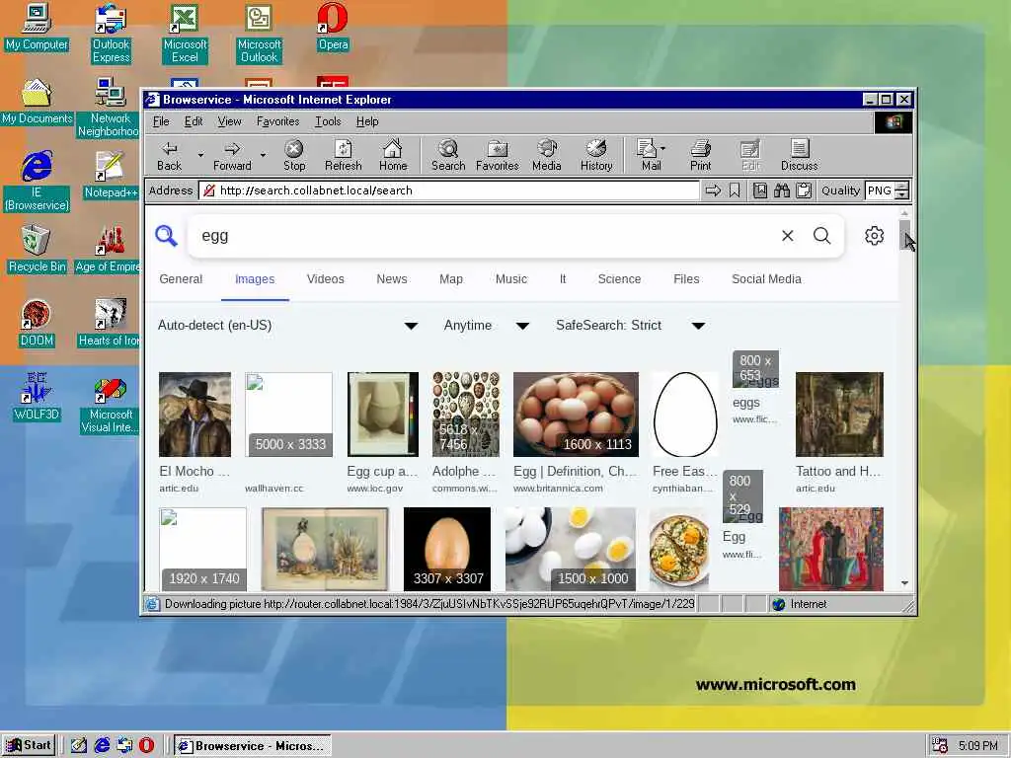Open the Favorites menu
This screenshot has width=1011, height=758.
277,121
